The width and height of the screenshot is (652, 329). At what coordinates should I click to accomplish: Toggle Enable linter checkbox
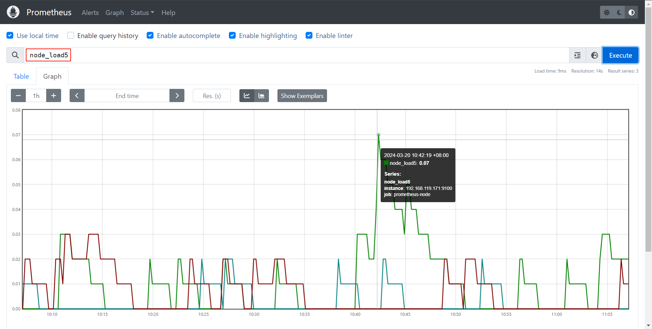click(x=309, y=35)
